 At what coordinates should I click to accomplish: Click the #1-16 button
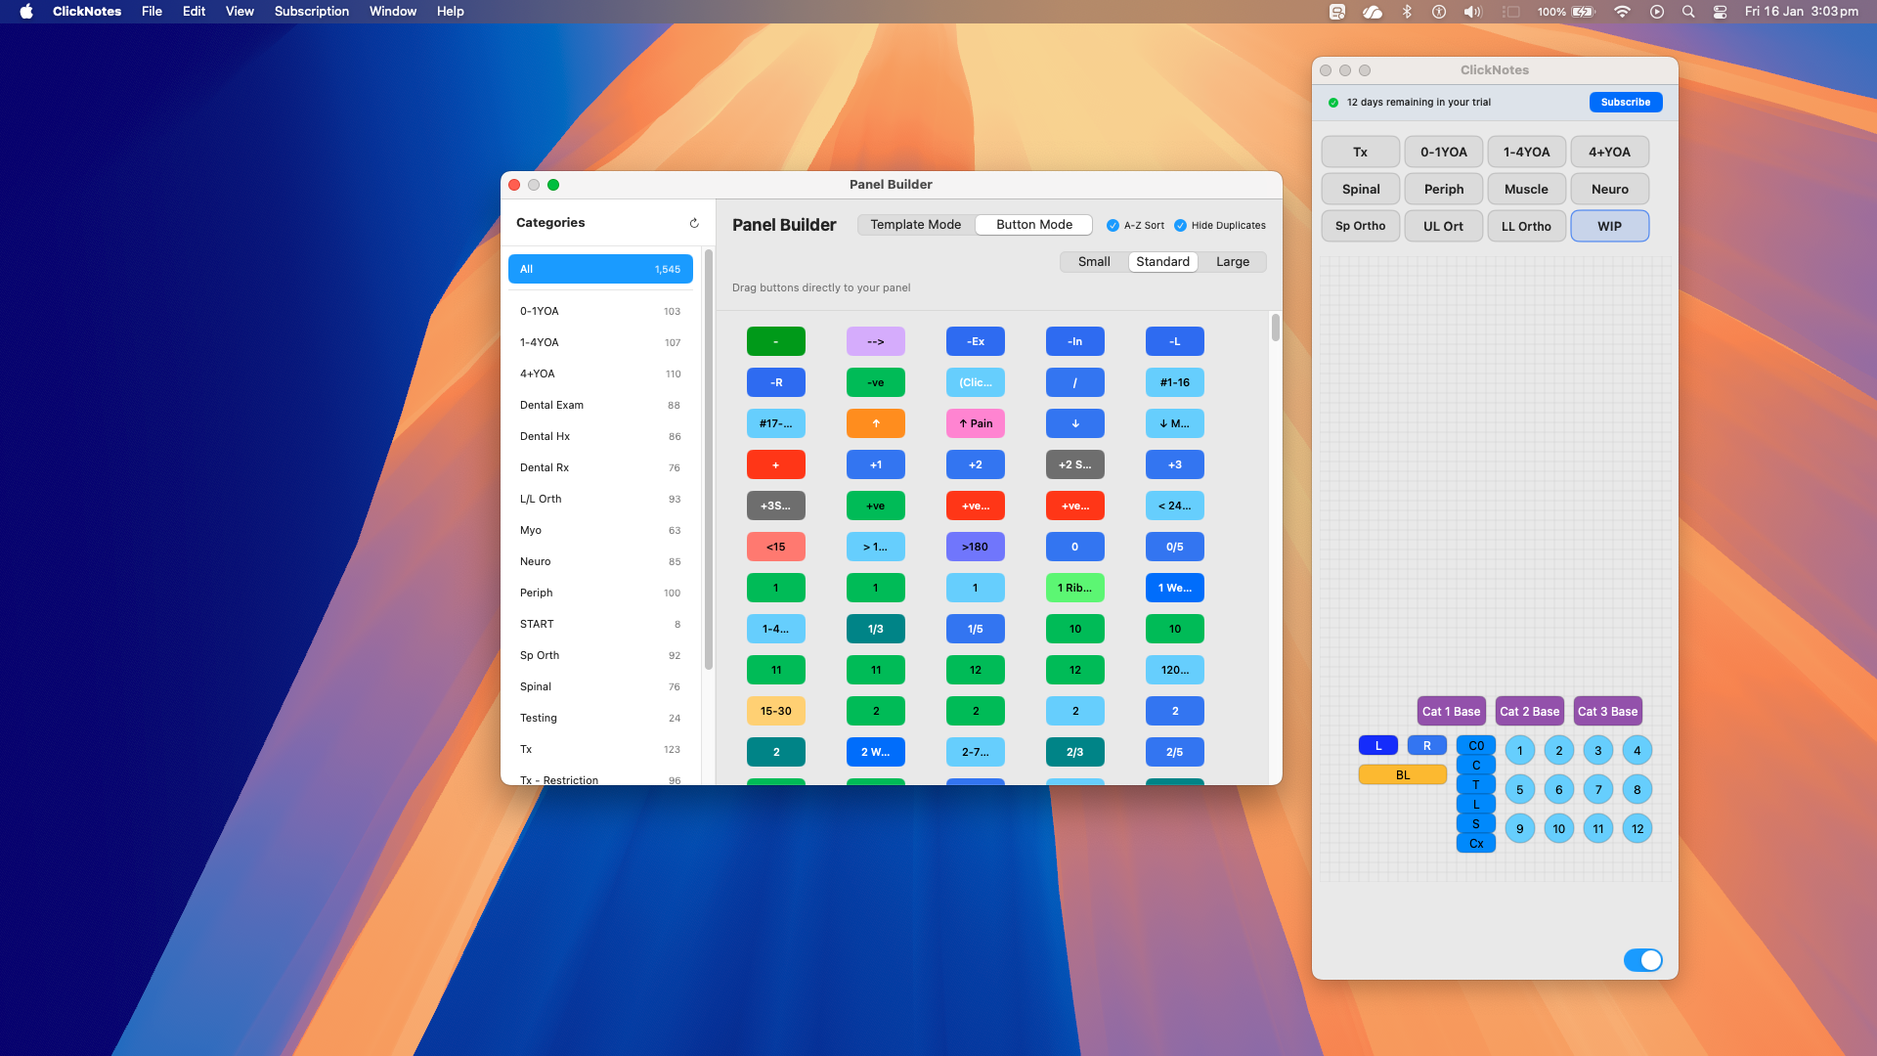tap(1175, 382)
